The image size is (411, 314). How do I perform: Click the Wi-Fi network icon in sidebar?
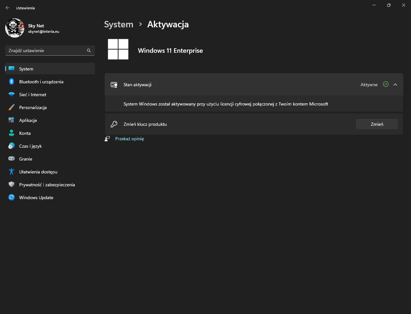tap(11, 94)
